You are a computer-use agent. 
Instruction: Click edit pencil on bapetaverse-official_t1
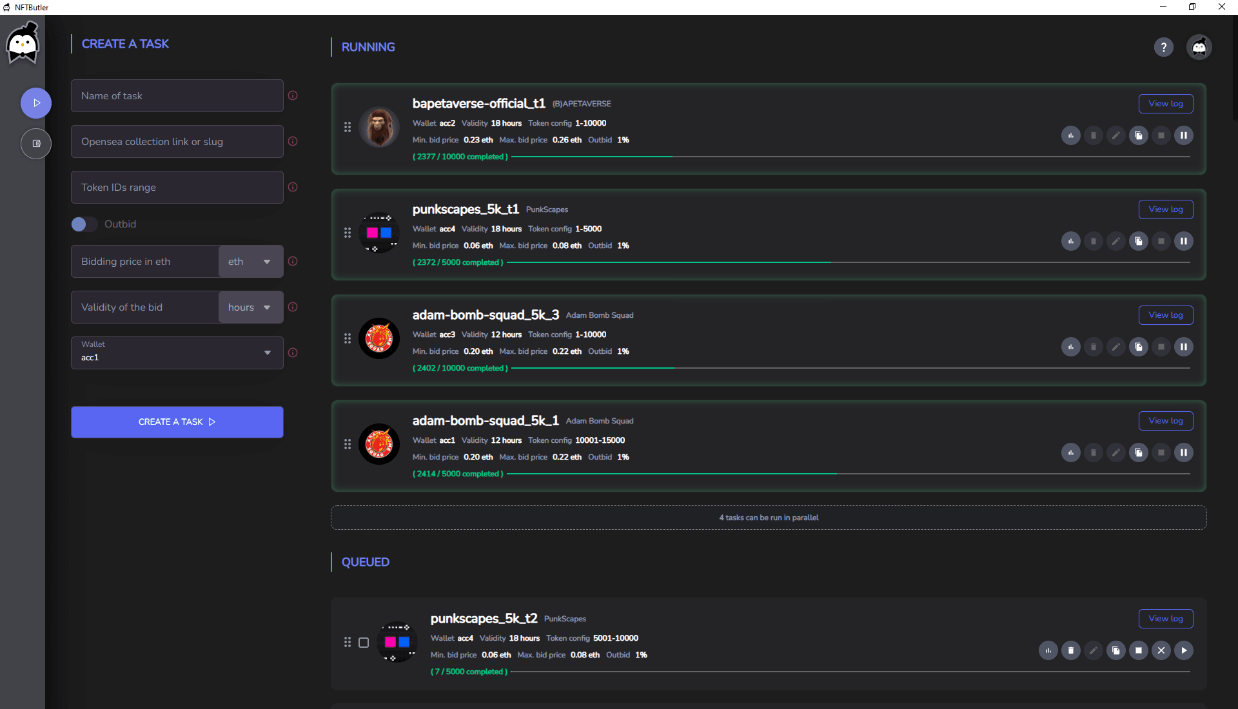tap(1116, 135)
